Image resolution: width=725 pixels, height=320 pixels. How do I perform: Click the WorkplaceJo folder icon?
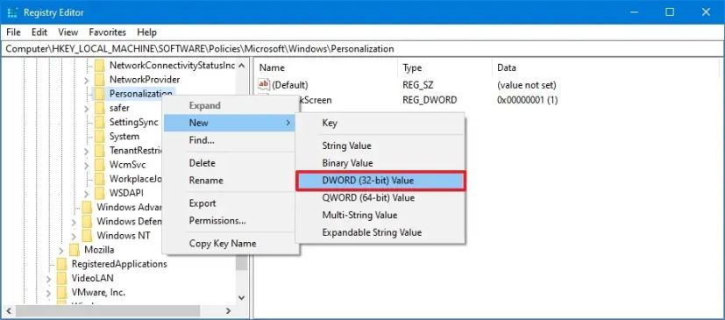[100, 179]
